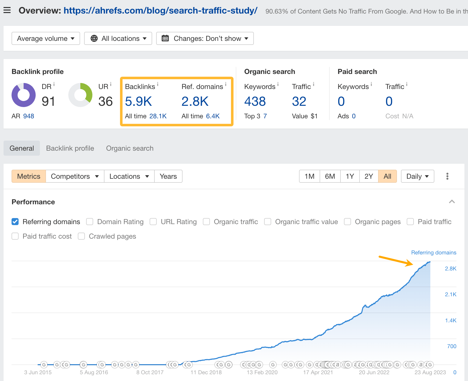This screenshot has height=381, width=468.
Task: Open the Daily granularity dropdown
Action: pyautogui.click(x=417, y=176)
